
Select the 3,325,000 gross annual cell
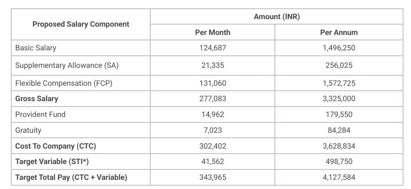339,99
